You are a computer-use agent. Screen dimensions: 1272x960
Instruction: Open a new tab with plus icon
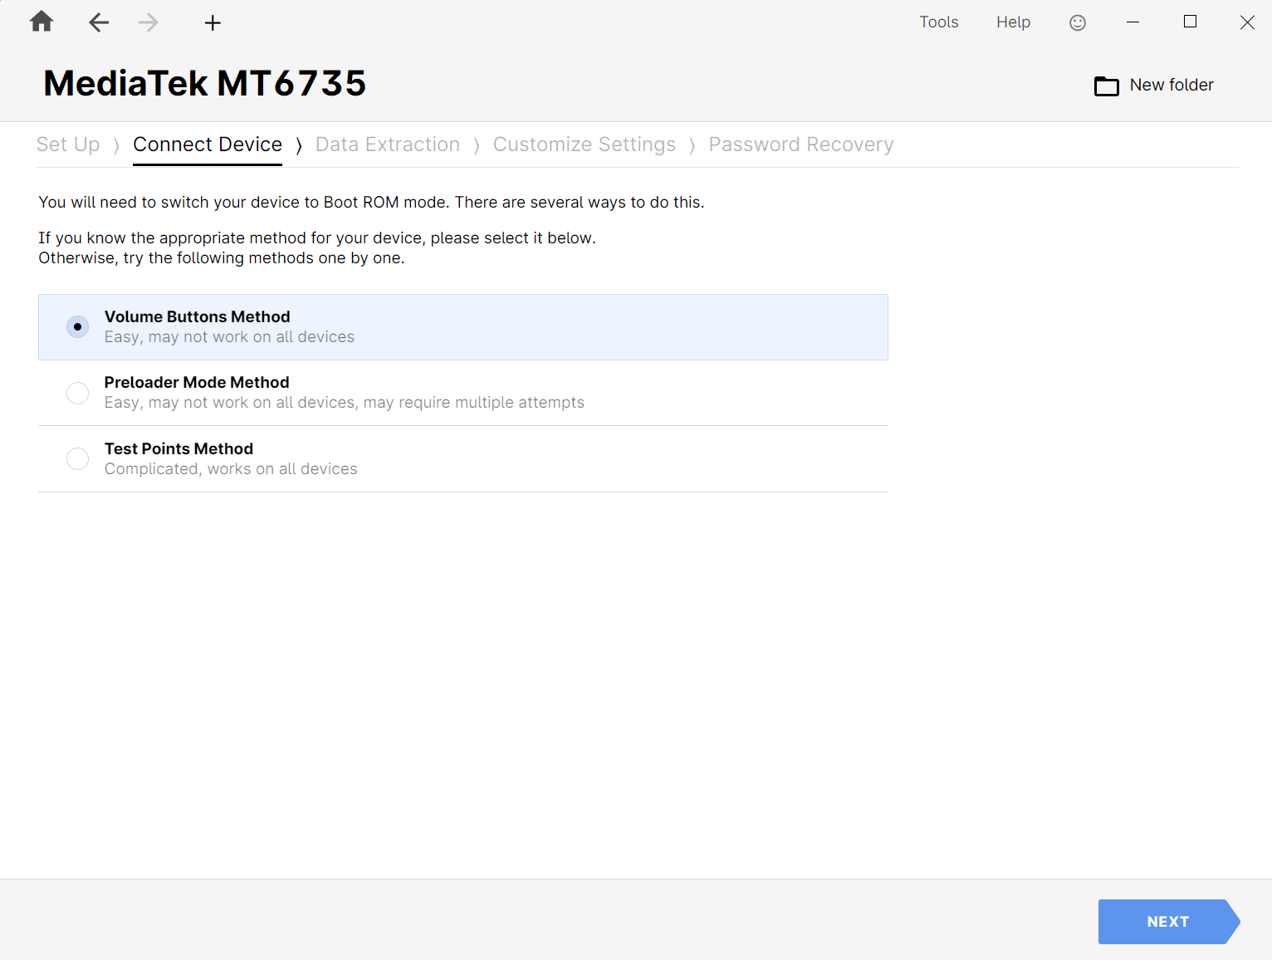pyautogui.click(x=213, y=22)
